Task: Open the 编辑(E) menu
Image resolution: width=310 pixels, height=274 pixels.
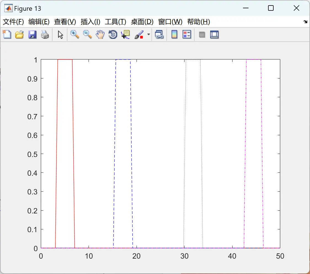Action: pyautogui.click(x=39, y=22)
